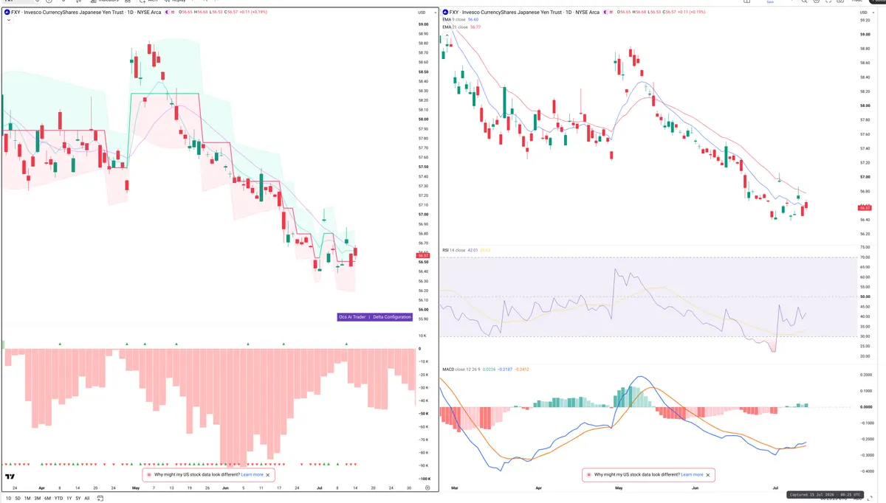The height and width of the screenshot is (503, 886).
Task: Click the 56.57 current price tag on left chart
Action: click(x=422, y=255)
